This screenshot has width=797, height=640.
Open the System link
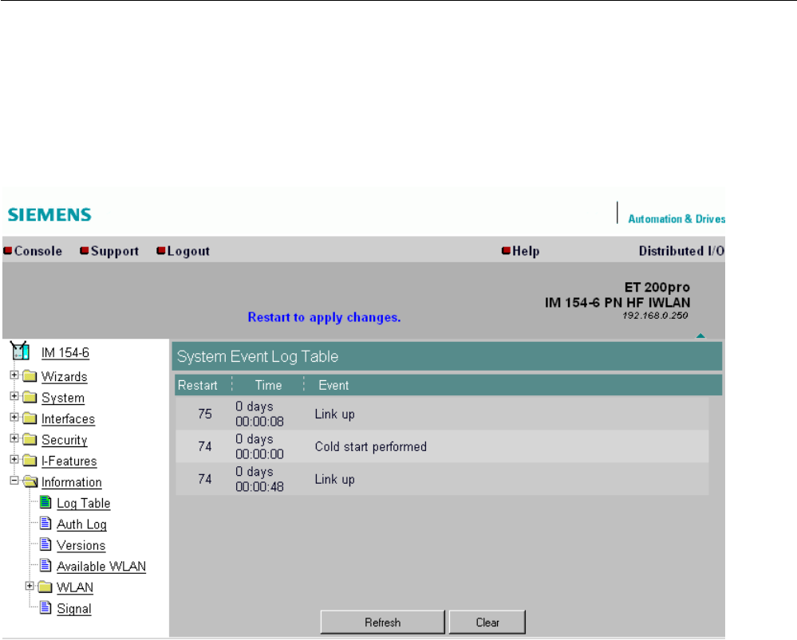(x=63, y=398)
